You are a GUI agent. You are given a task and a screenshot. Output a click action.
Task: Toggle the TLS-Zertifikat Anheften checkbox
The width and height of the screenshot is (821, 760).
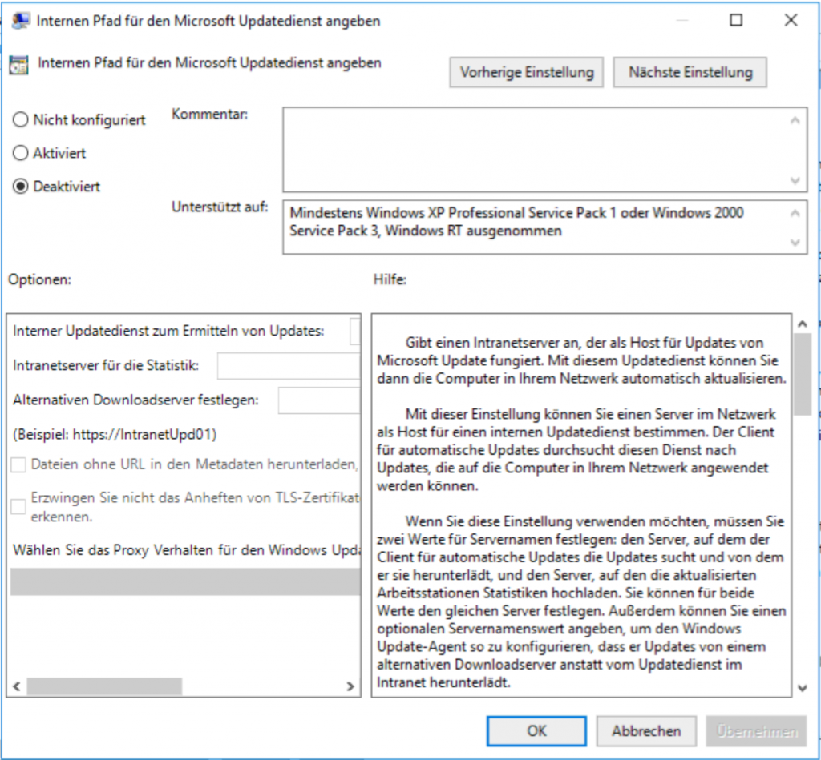coord(18,506)
